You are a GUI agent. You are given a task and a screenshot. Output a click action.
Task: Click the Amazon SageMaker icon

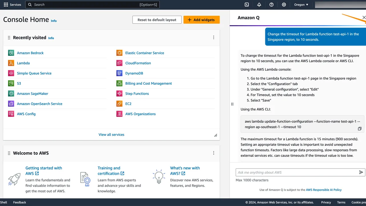(x=11, y=94)
